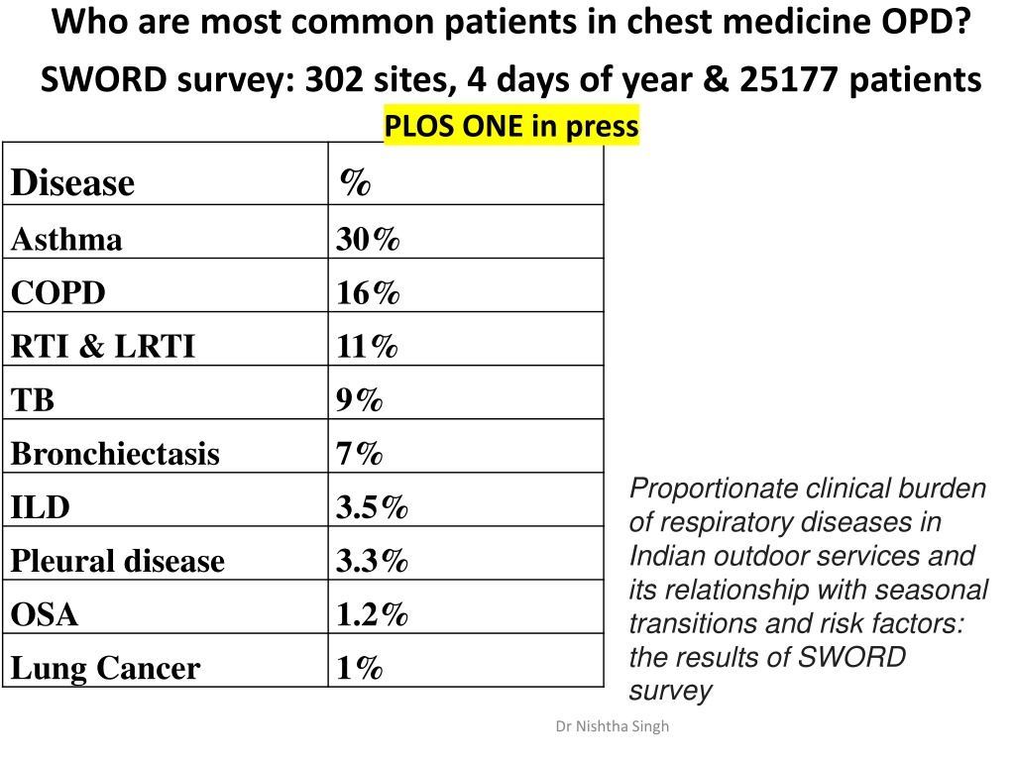Select the 3.3% value cell
Viewport: 1015px width, 761px height.
pyautogui.click(x=466, y=554)
